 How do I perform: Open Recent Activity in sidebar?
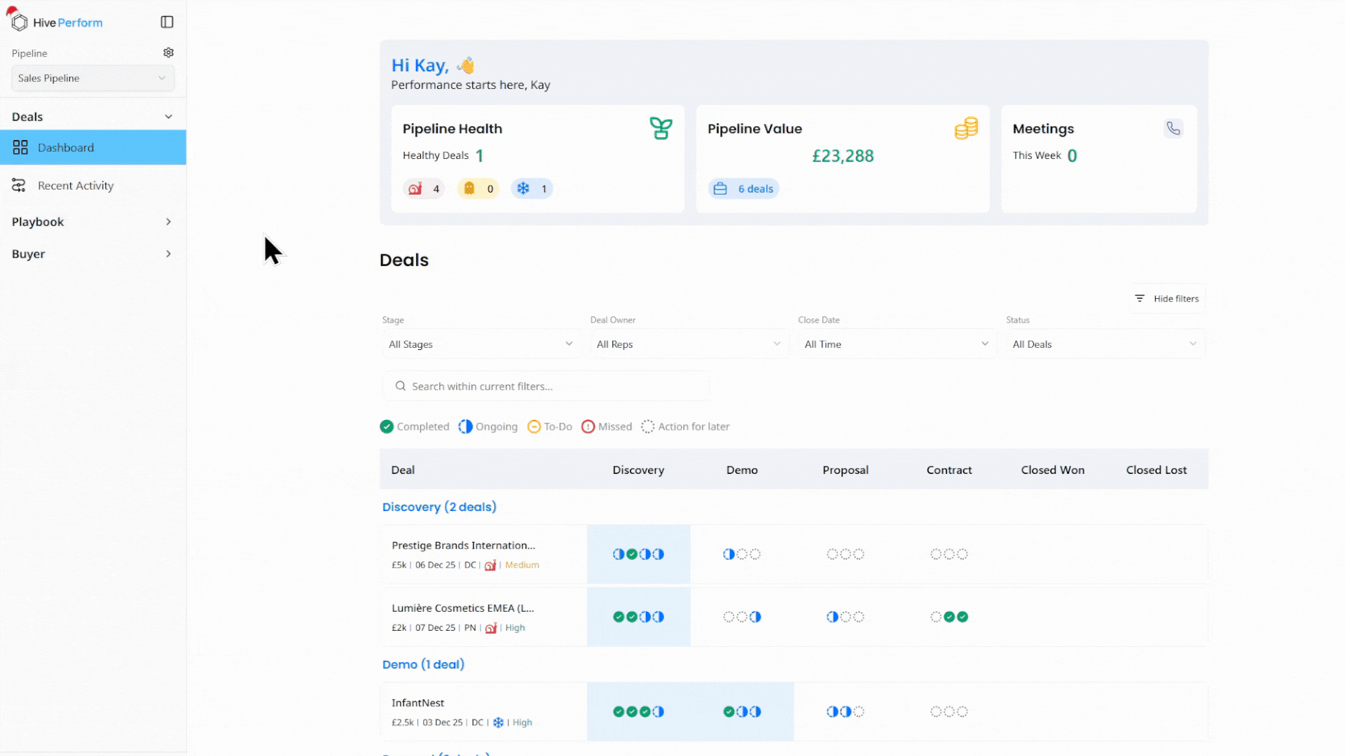(x=76, y=185)
